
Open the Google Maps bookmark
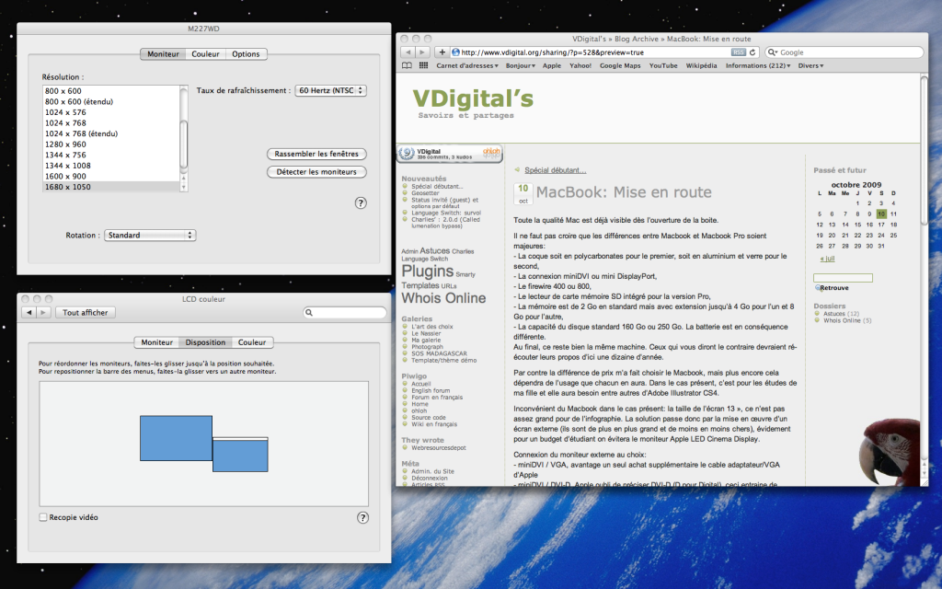pyautogui.click(x=620, y=65)
